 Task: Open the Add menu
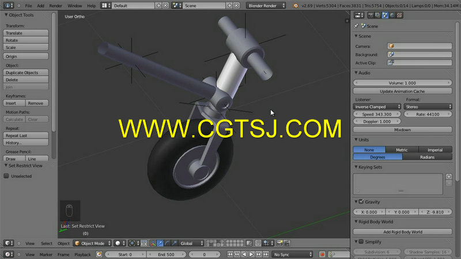(x=40, y=6)
